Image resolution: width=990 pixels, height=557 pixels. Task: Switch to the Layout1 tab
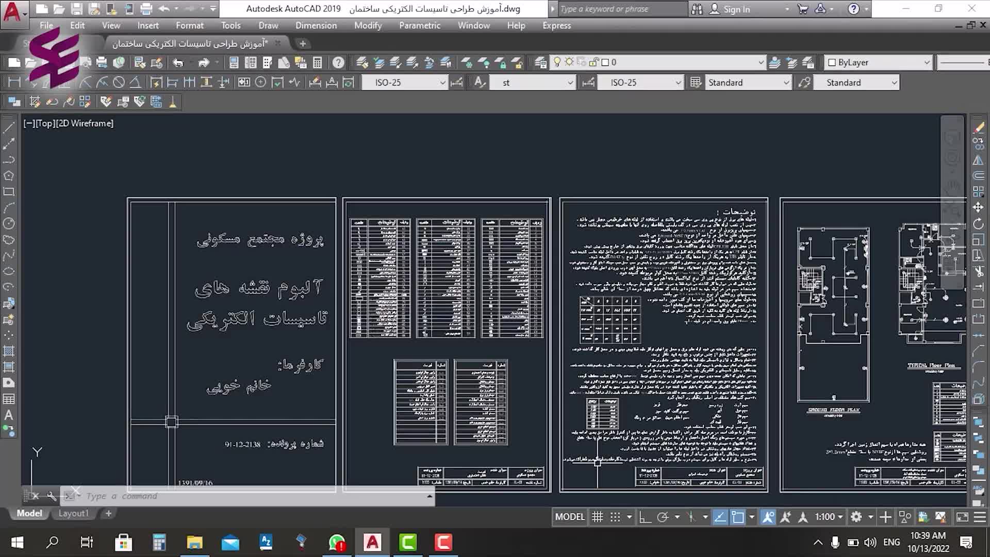[73, 513]
